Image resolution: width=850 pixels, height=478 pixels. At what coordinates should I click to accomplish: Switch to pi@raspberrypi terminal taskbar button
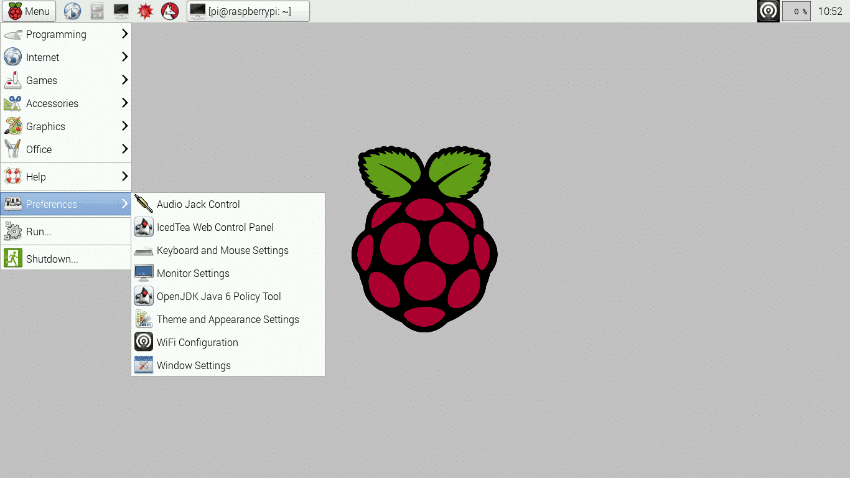click(x=248, y=11)
